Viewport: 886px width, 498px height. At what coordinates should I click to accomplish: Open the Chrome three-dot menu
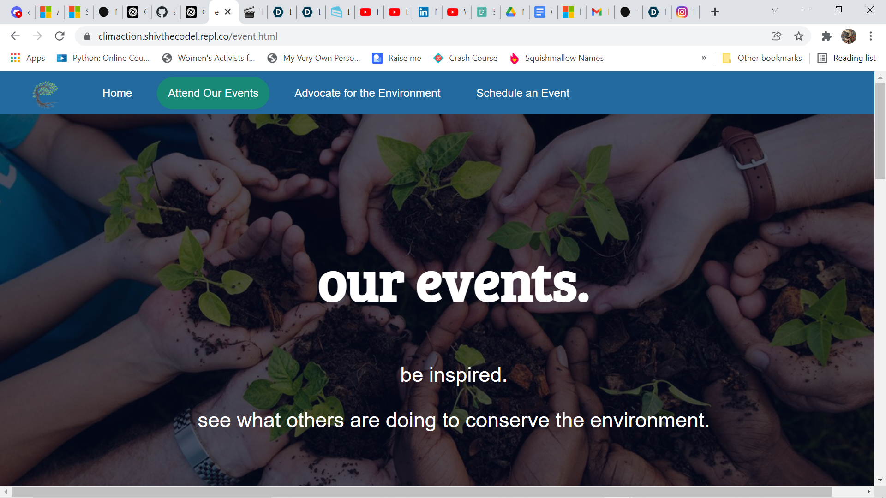point(871,36)
